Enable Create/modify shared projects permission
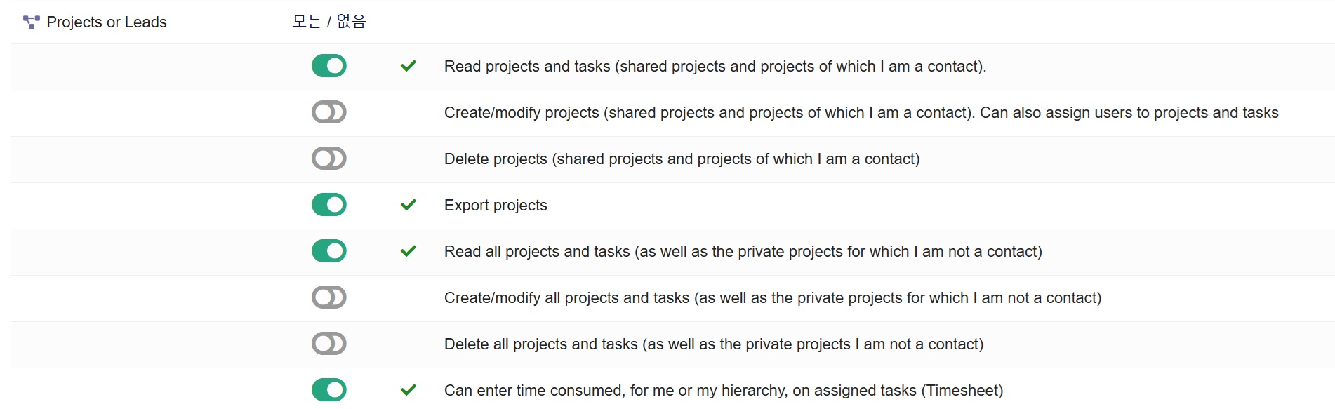This screenshot has height=409, width=1335. [x=329, y=112]
